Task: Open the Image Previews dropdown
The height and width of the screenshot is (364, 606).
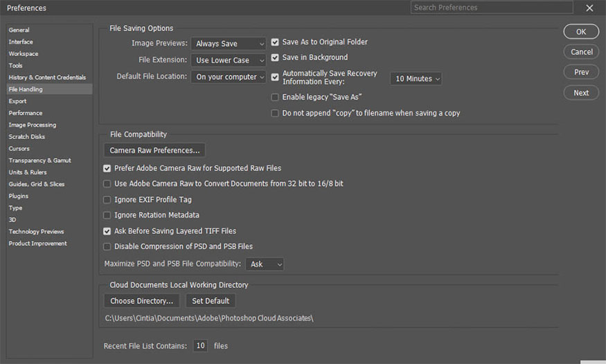Action: pos(228,44)
